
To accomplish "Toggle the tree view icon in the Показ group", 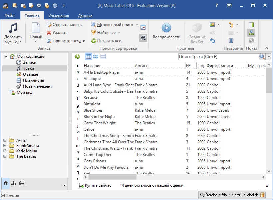I will tap(251, 33).
